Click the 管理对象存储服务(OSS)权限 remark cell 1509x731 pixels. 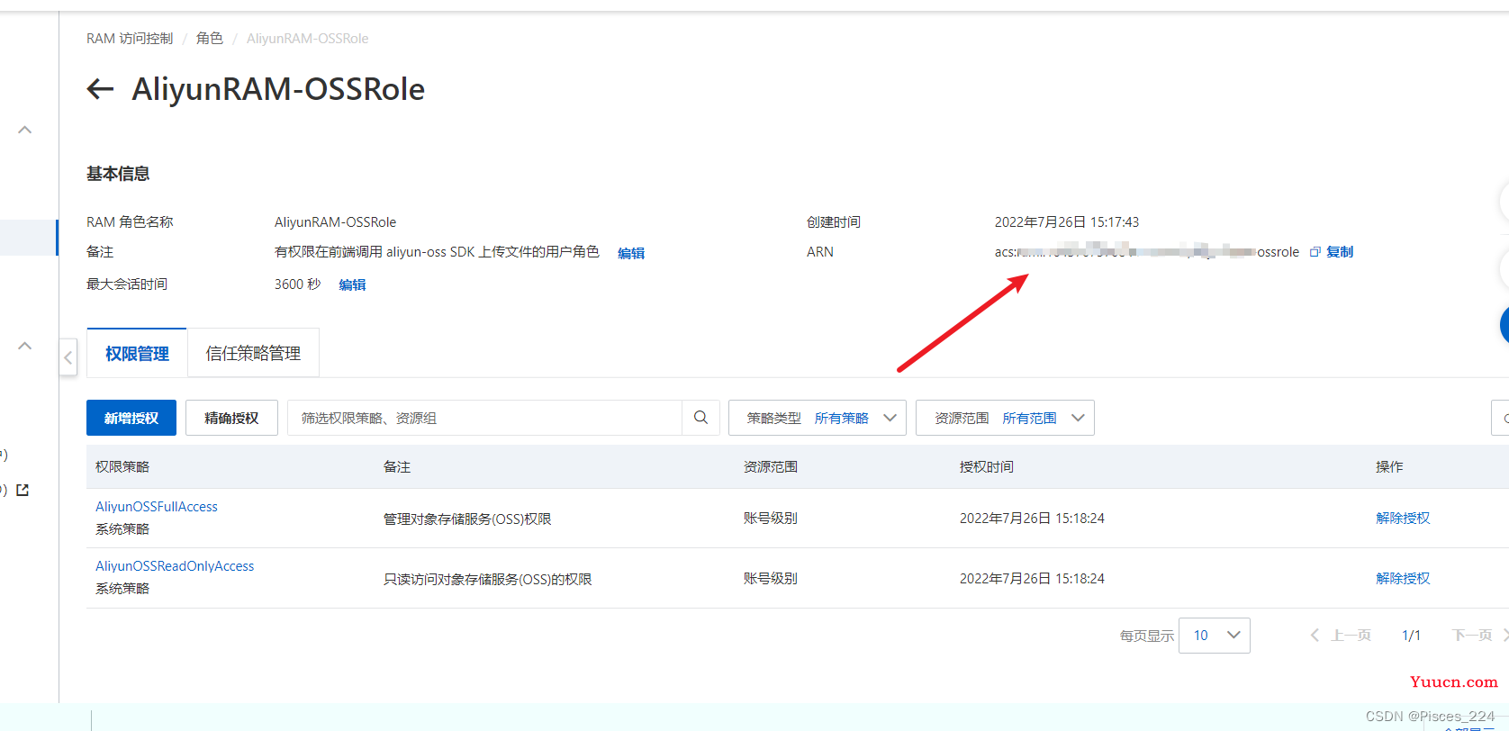click(x=467, y=519)
